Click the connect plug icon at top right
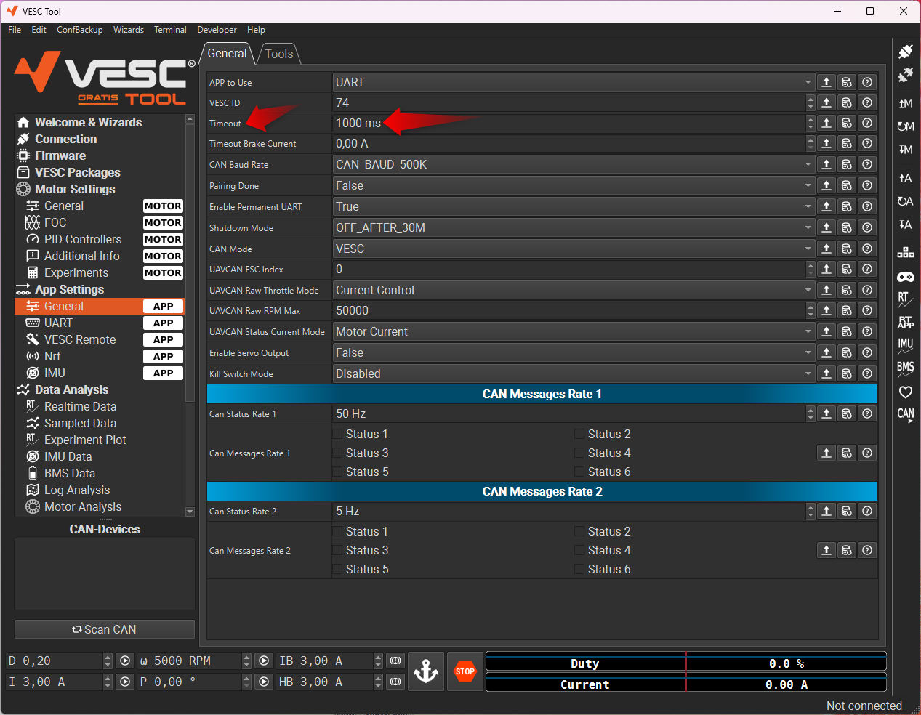The height and width of the screenshot is (715, 921). 906,52
